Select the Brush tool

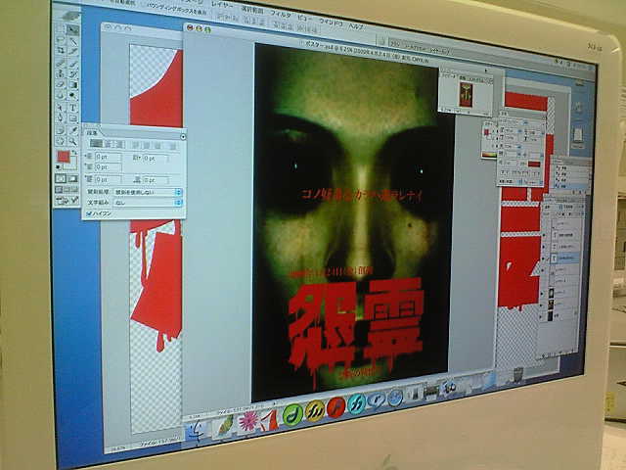click(73, 63)
